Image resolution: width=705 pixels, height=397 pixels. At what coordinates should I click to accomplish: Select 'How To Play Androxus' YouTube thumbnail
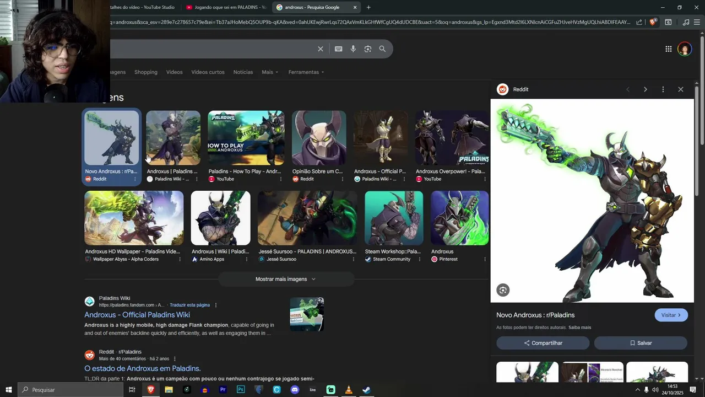pos(246,138)
